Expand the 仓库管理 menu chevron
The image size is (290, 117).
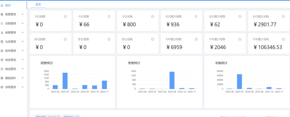click(x=23, y=42)
